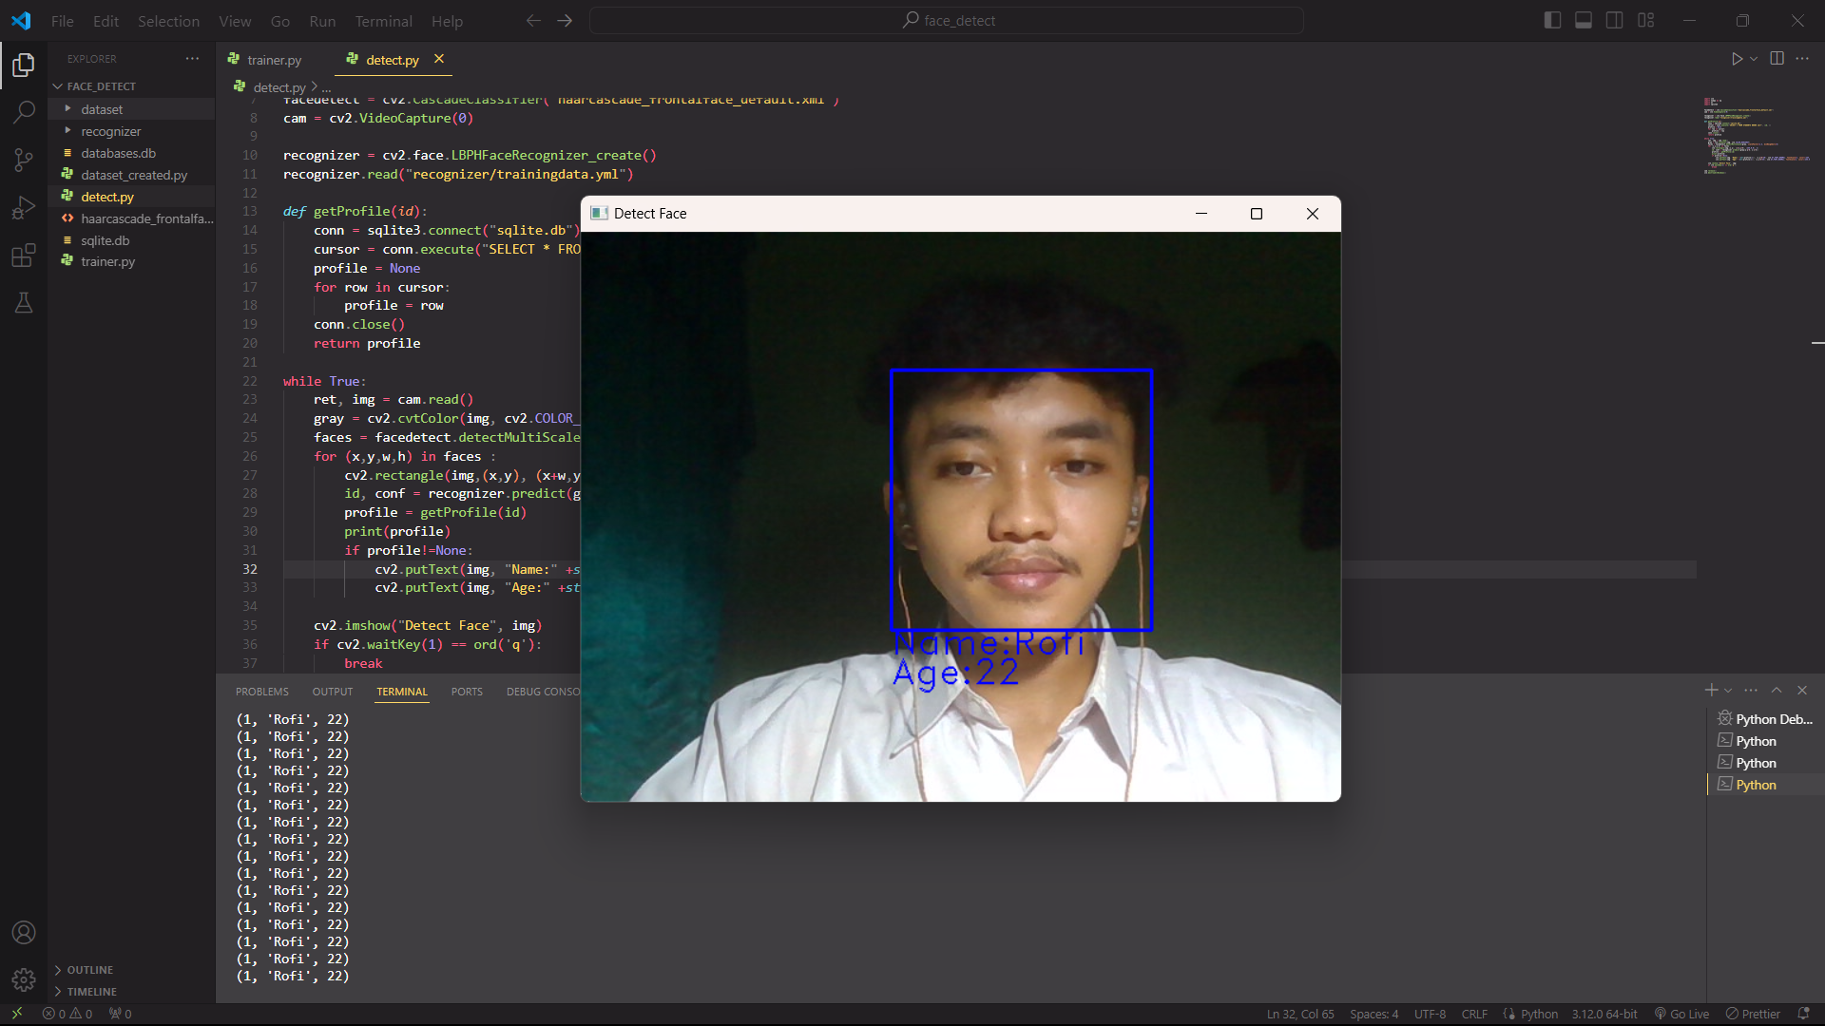Open the Source Control view
The image size is (1825, 1026).
coord(24,160)
